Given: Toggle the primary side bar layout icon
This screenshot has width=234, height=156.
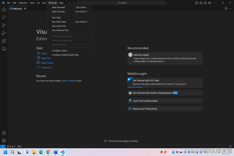Looking at the screenshot, I should pos(197,3).
